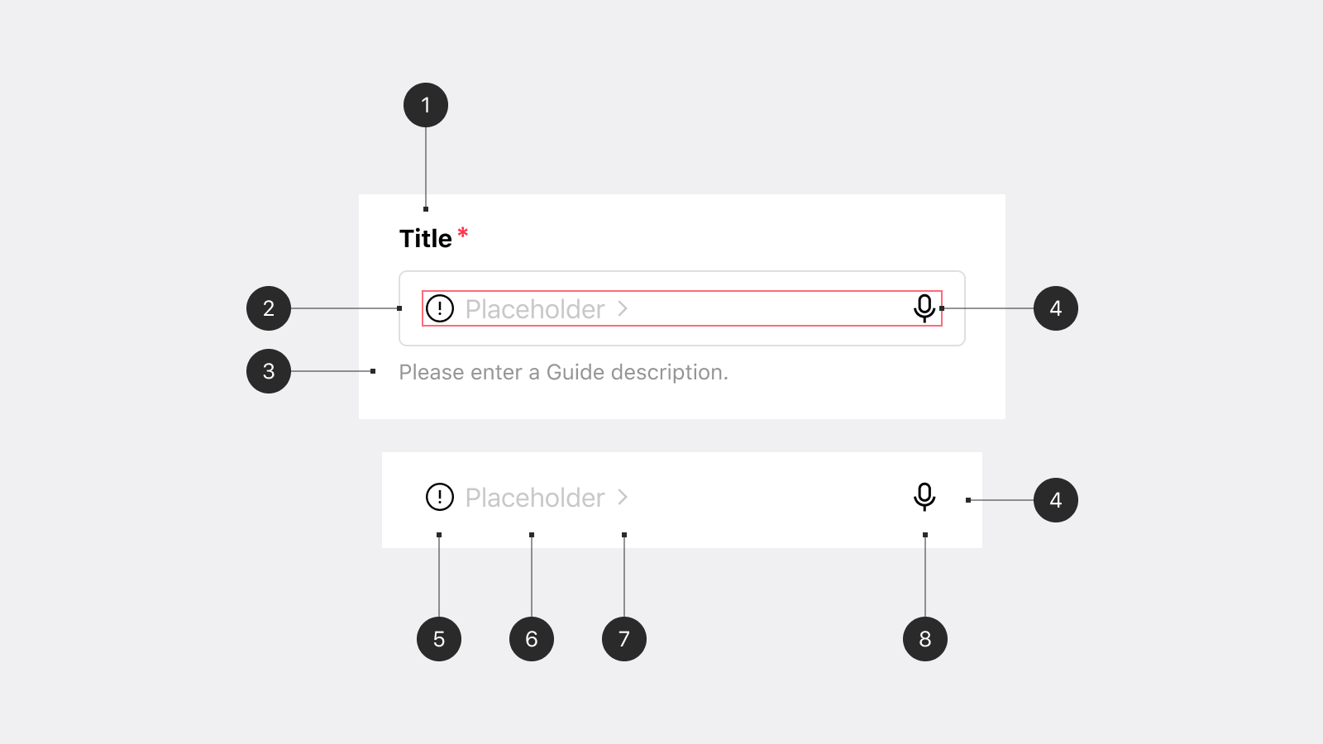Click the red outlined error input border
This screenshot has height=744, width=1323.
coord(681,289)
